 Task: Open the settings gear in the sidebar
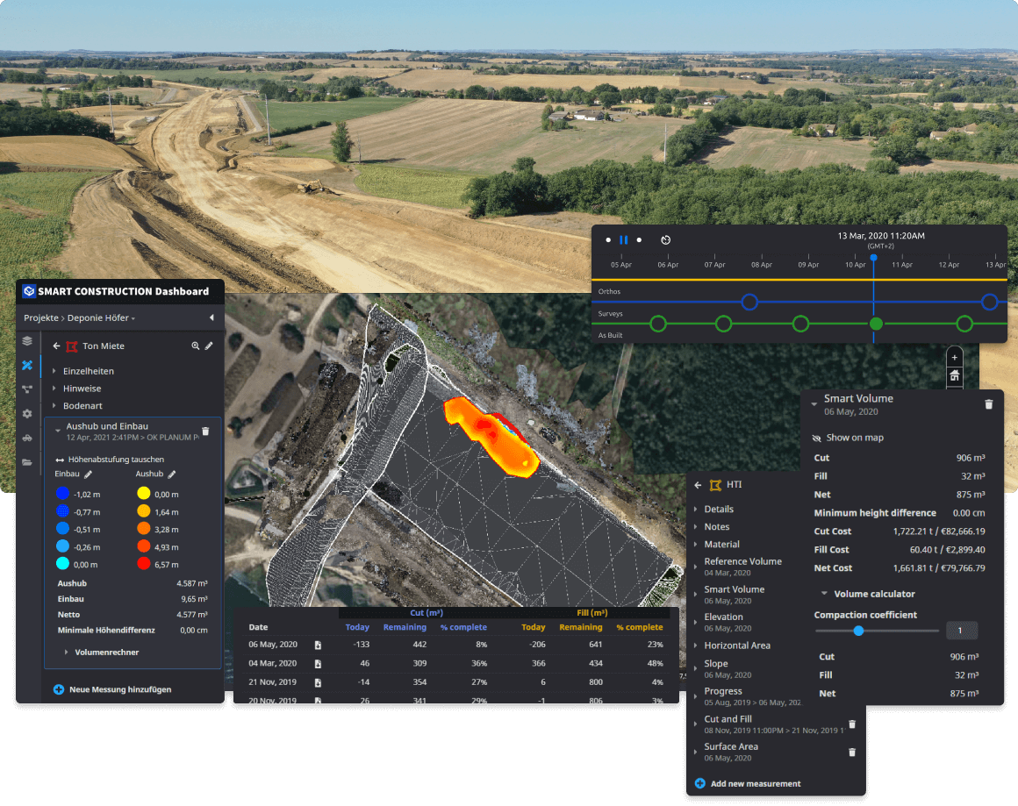(27, 413)
